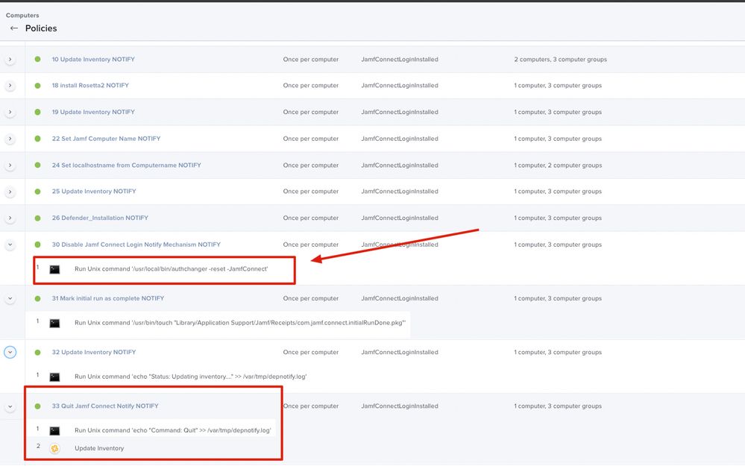The image size is (745, 466).
Task: Click '2 computers, 3 computer groups' scope
Action: click(x=560, y=60)
